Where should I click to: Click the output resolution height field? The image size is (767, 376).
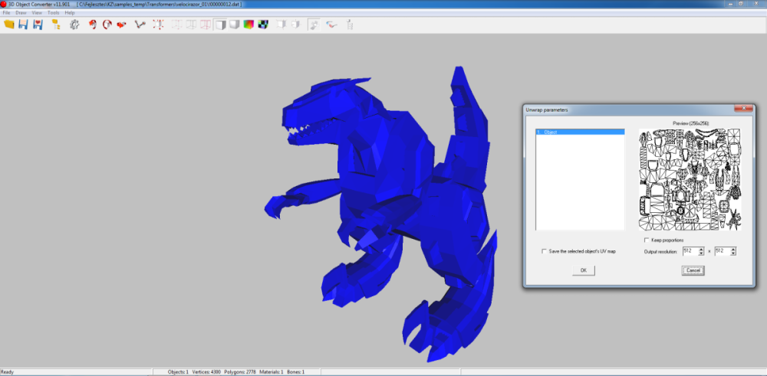point(722,251)
